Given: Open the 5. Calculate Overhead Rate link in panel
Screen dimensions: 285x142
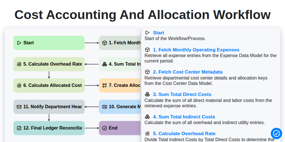Looking at the screenshot, I should point(184,134).
